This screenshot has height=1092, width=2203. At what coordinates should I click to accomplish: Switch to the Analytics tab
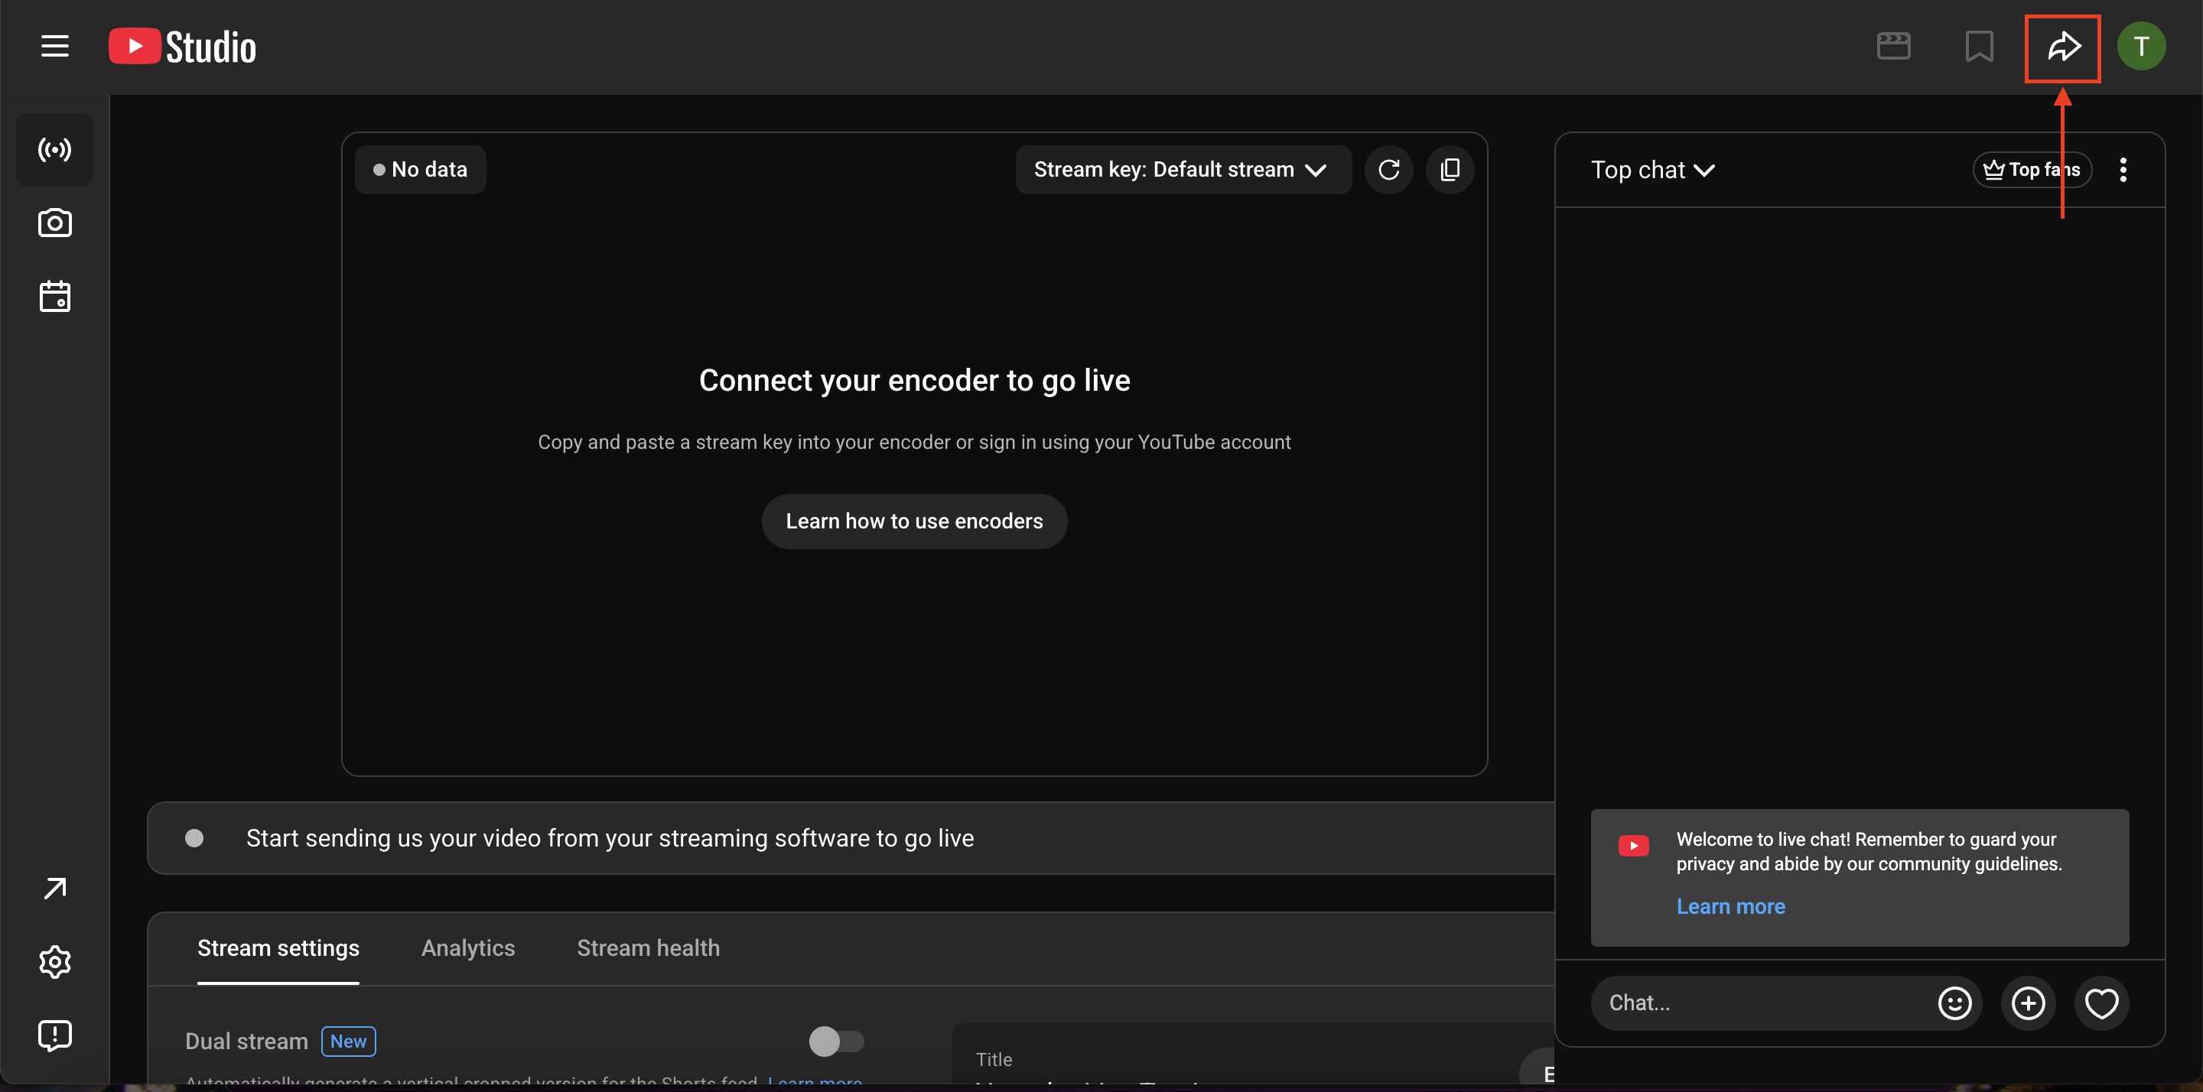[x=468, y=947]
